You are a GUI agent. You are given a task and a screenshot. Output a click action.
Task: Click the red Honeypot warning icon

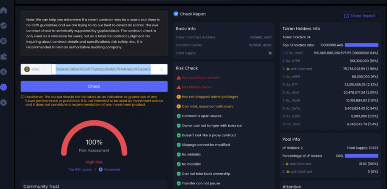pyautogui.click(x=178, y=78)
